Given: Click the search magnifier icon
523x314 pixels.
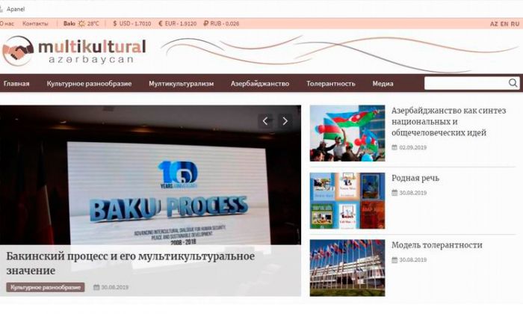Looking at the screenshot, I should 513,83.
